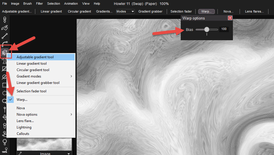This screenshot has height=155, width=274.
Task: Select the rectangular selection tool icon
Action: (x=5, y=85)
